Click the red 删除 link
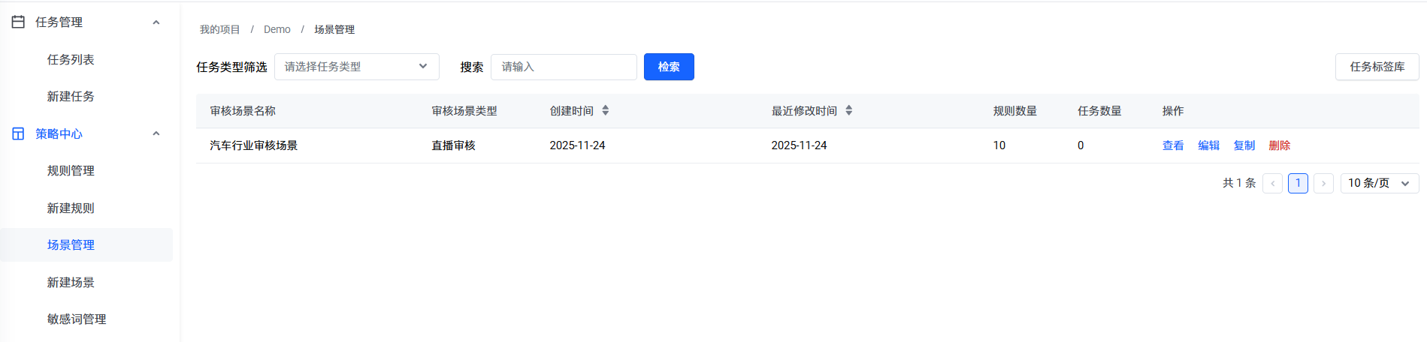Screen dimensions: 1427x342 pyautogui.click(x=1280, y=145)
